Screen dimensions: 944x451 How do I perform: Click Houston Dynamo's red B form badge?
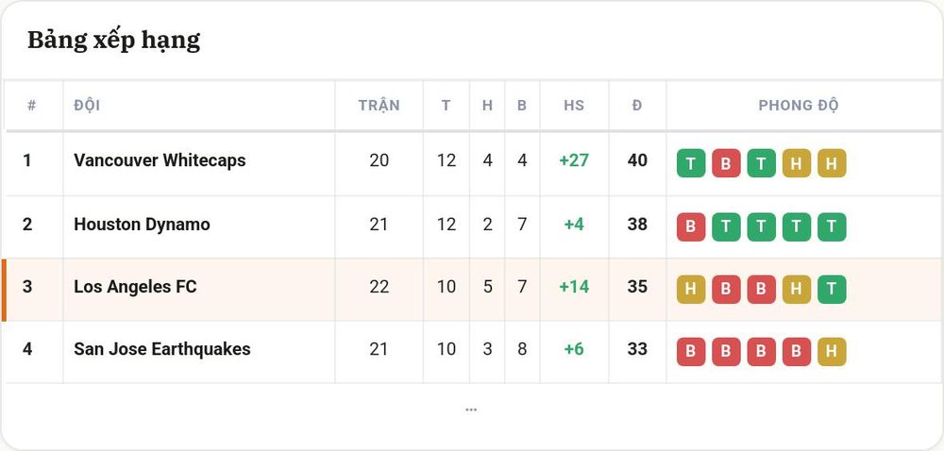[691, 226]
